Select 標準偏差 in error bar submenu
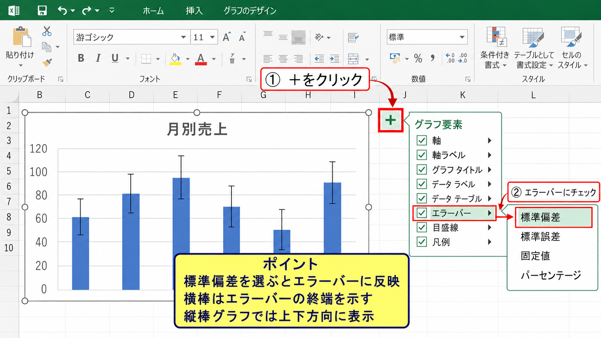The width and height of the screenshot is (601, 338). (554, 217)
